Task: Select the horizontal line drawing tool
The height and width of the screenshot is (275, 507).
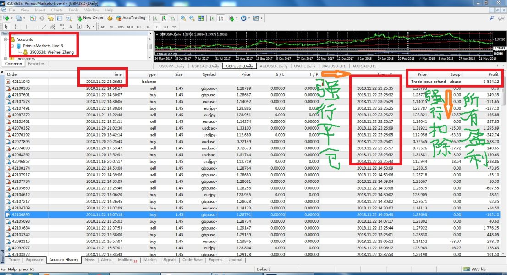Action: click(x=35, y=27)
